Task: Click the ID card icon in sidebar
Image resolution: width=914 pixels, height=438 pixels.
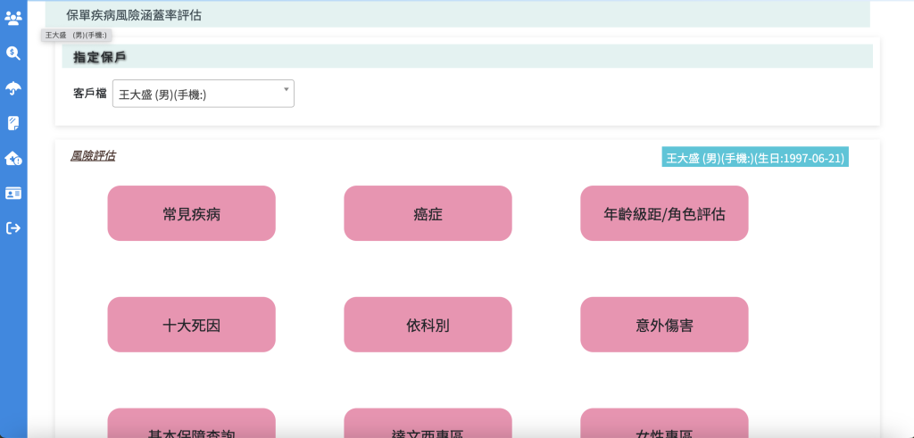Action: pos(13,193)
